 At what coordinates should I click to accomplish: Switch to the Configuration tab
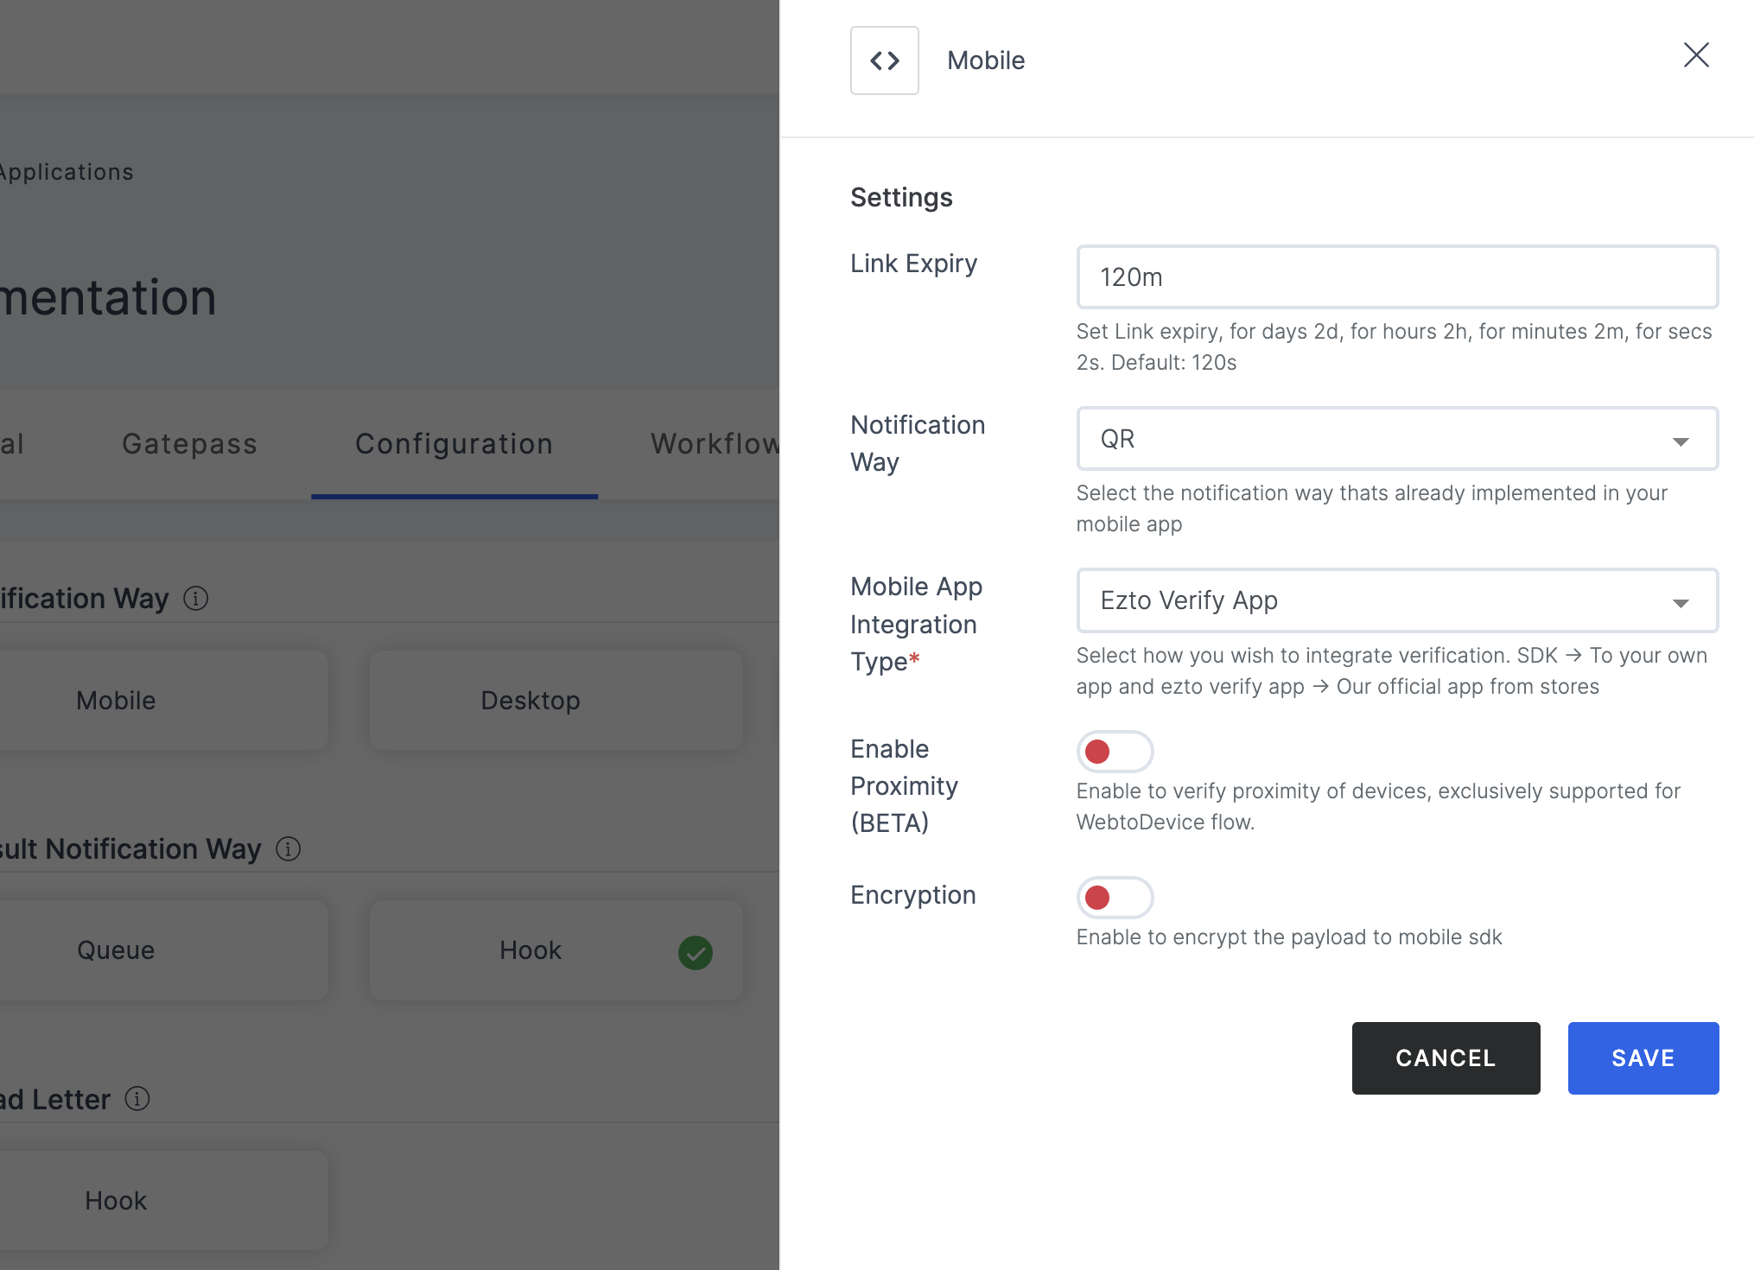pyautogui.click(x=454, y=444)
